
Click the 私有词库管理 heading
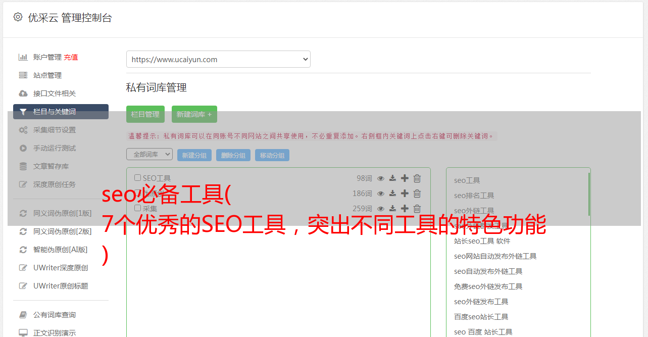[157, 87]
